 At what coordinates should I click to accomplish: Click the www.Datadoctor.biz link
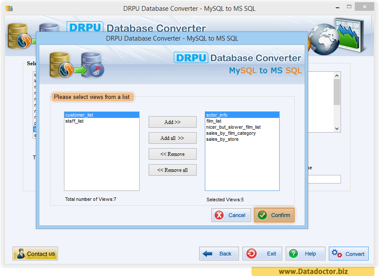click(313, 271)
